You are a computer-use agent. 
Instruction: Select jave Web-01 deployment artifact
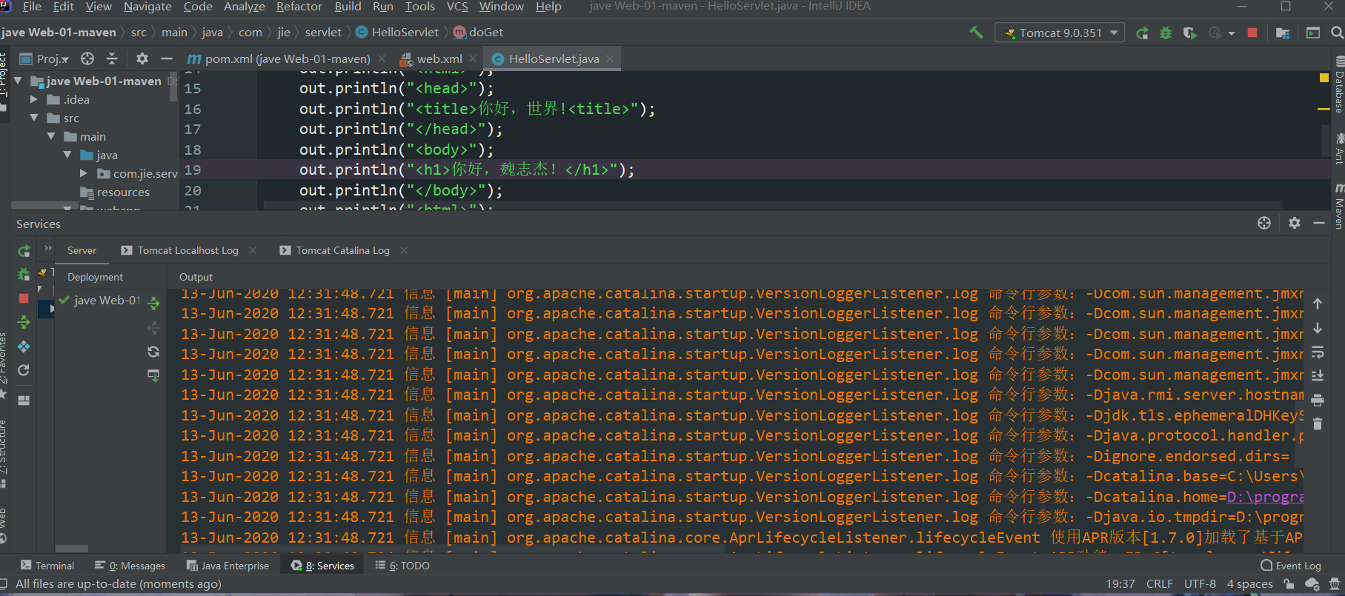pos(100,300)
